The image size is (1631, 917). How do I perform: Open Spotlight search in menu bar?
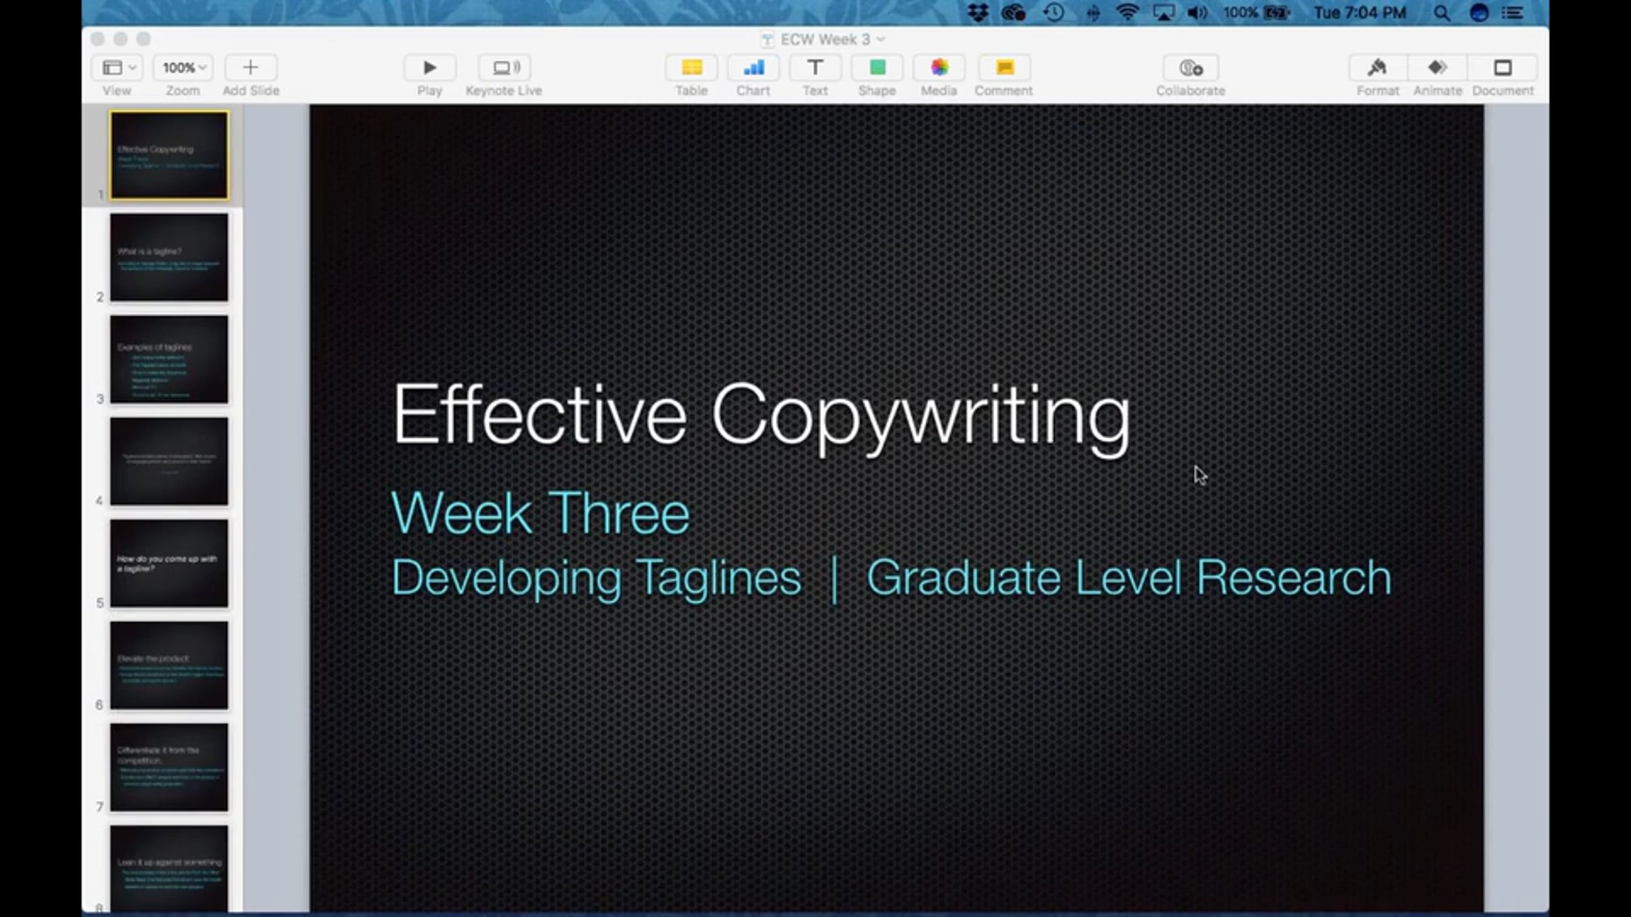point(1441,13)
